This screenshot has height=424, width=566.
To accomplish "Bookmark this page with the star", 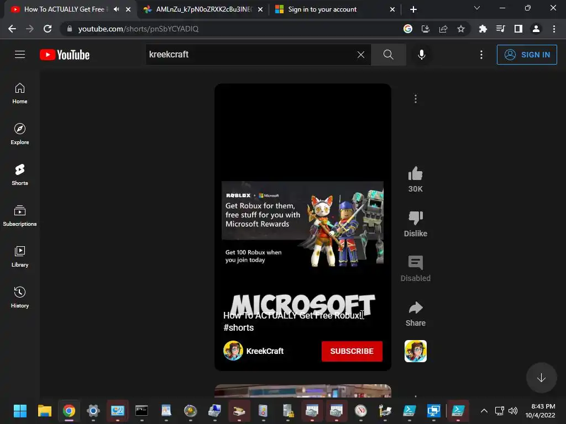I will pos(461,29).
